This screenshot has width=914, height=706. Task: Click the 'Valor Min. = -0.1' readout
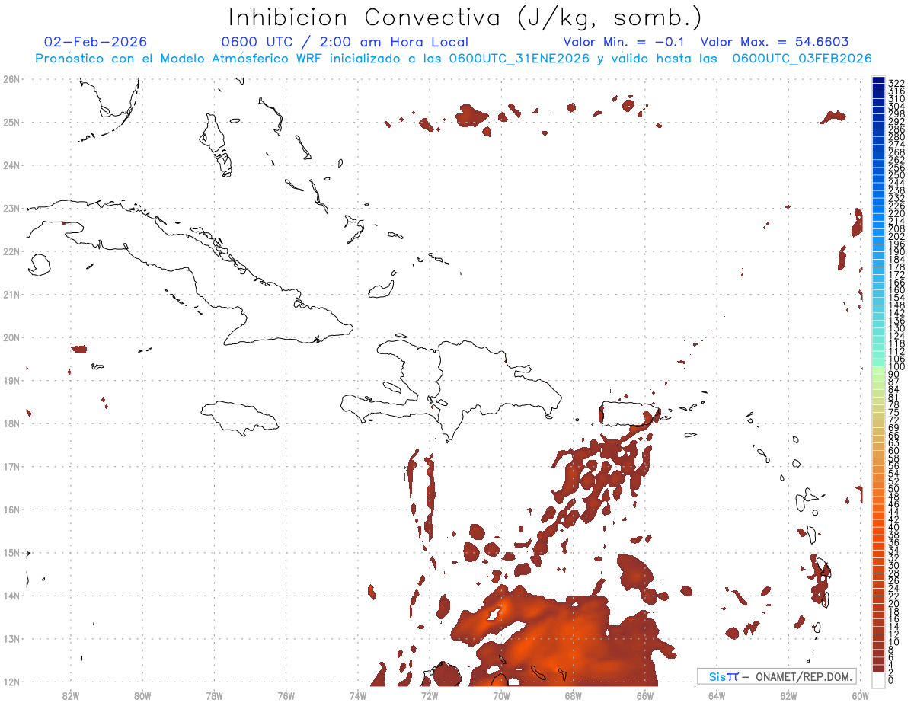(x=625, y=42)
